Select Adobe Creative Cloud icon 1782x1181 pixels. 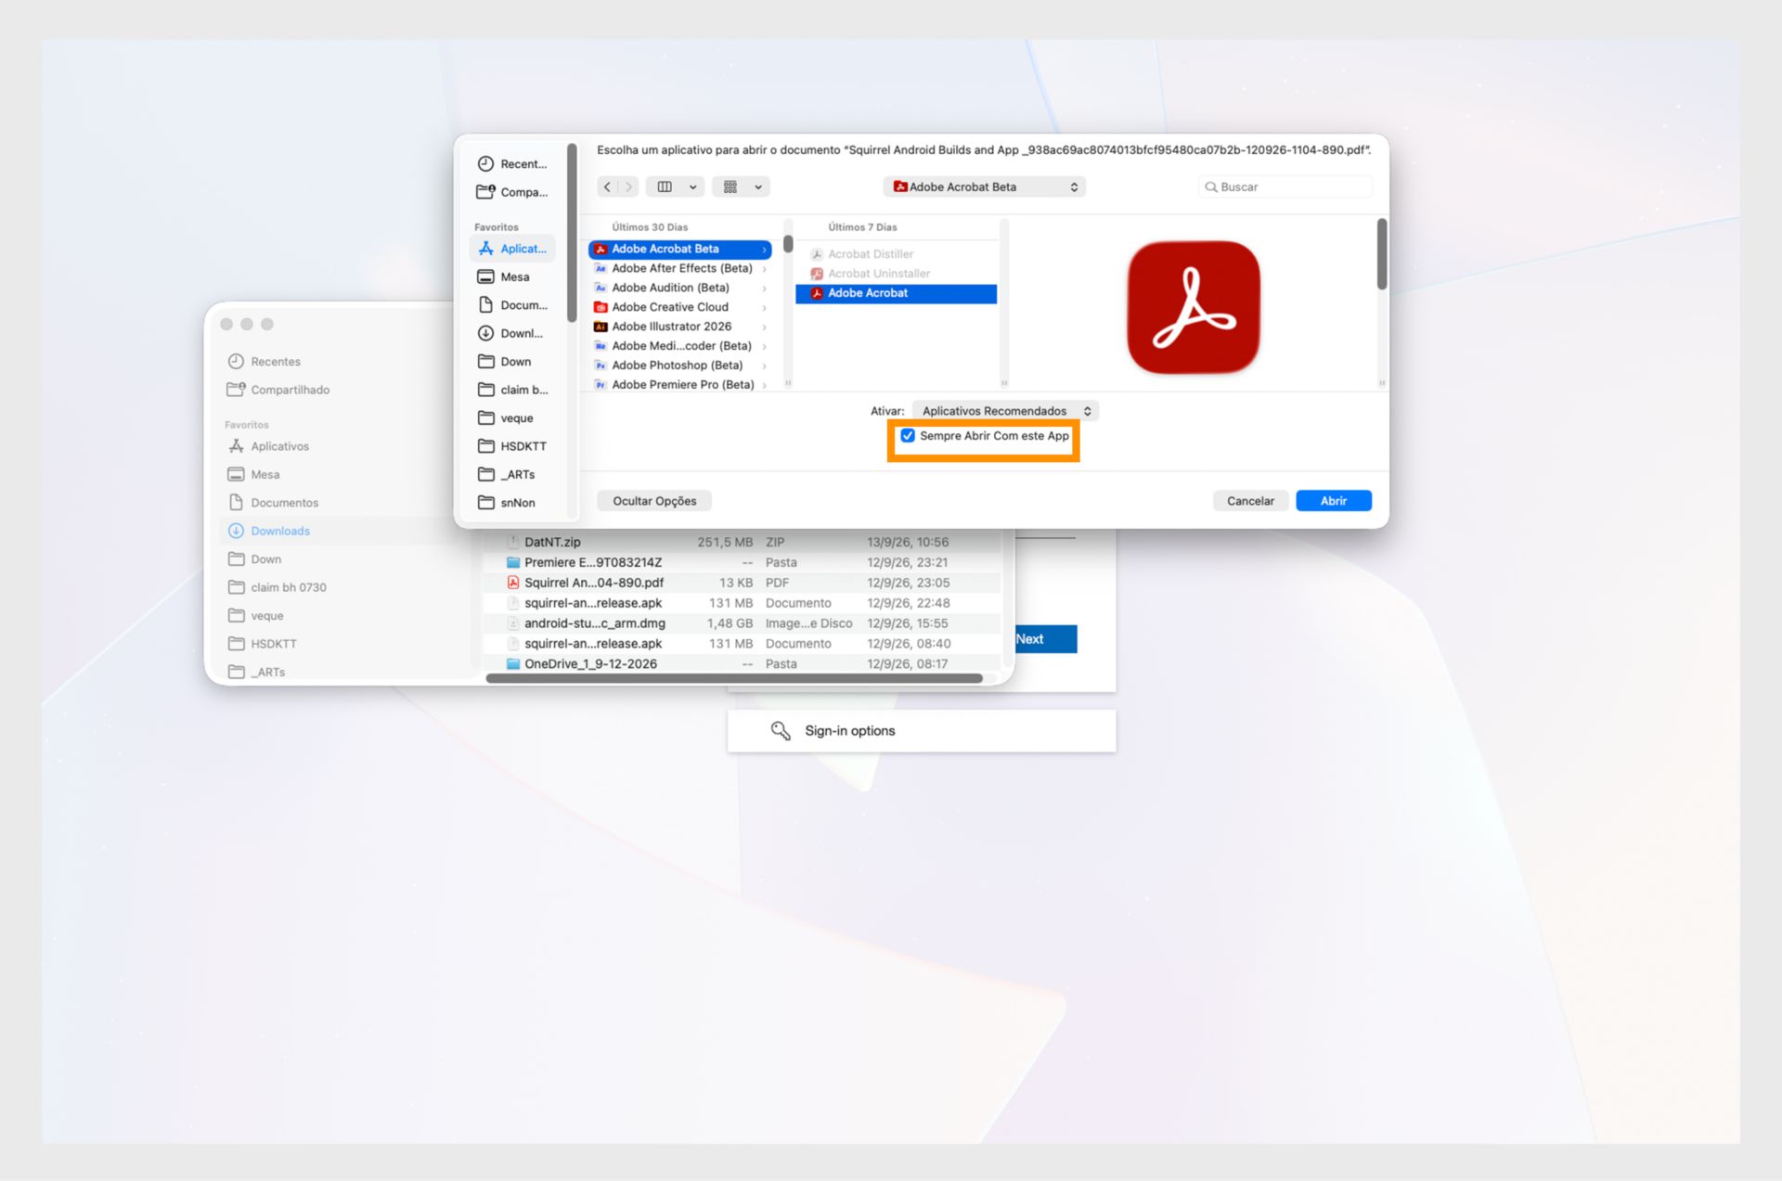pos(600,307)
